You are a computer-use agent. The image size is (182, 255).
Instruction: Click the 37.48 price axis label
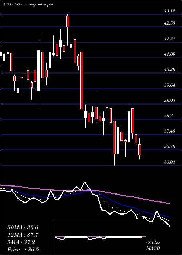[x=170, y=131]
